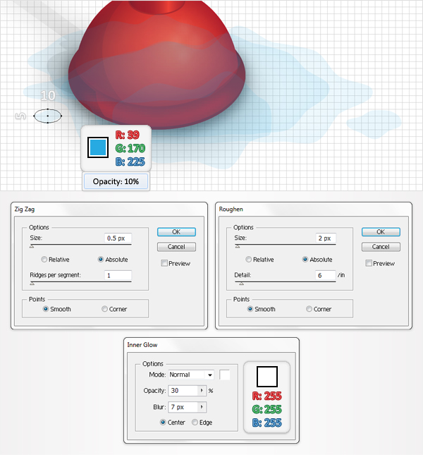Viewport: 423px width, 455px height.
Task: Click the Inner Glow Blur field
Action: coord(183,407)
